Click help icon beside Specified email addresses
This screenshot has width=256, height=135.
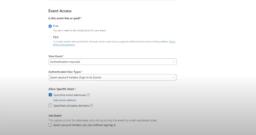coord(88,95)
